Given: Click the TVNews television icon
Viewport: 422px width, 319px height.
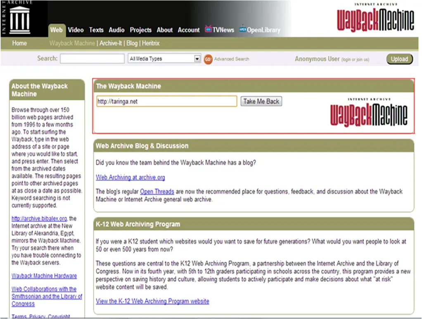Looking at the screenshot, I should tap(208, 29).
